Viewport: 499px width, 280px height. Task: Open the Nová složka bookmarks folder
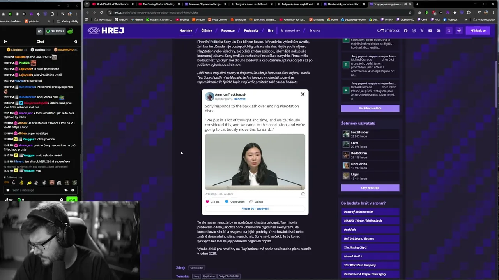(103, 19)
